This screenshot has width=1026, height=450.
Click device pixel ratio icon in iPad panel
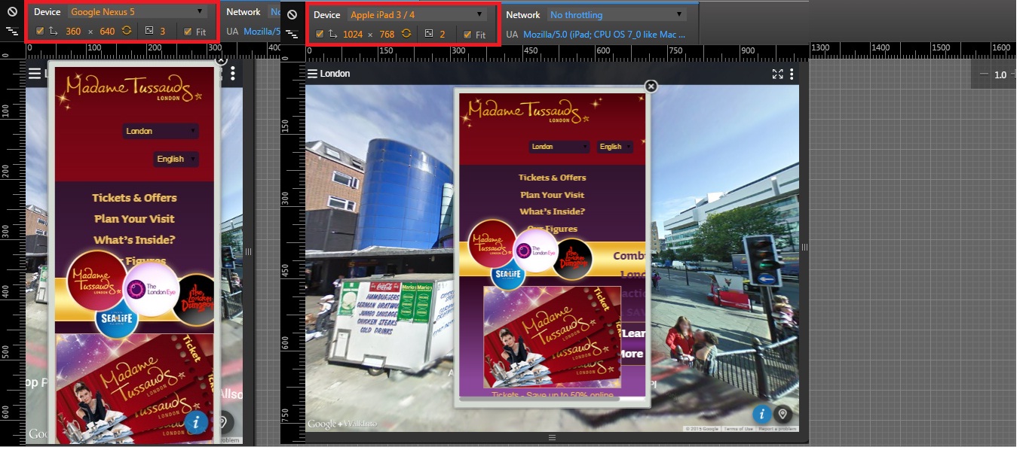point(429,35)
